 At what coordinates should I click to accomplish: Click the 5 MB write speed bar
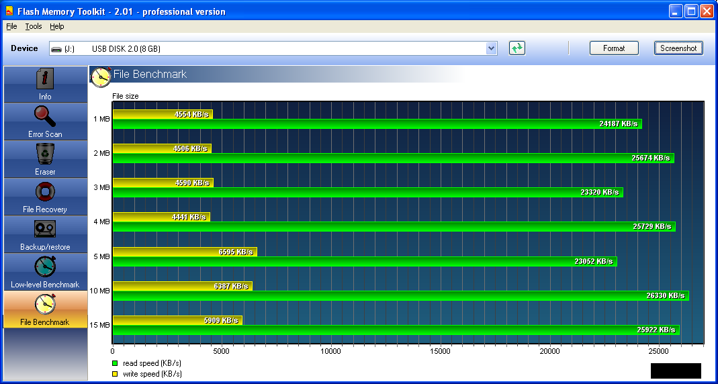(x=185, y=252)
